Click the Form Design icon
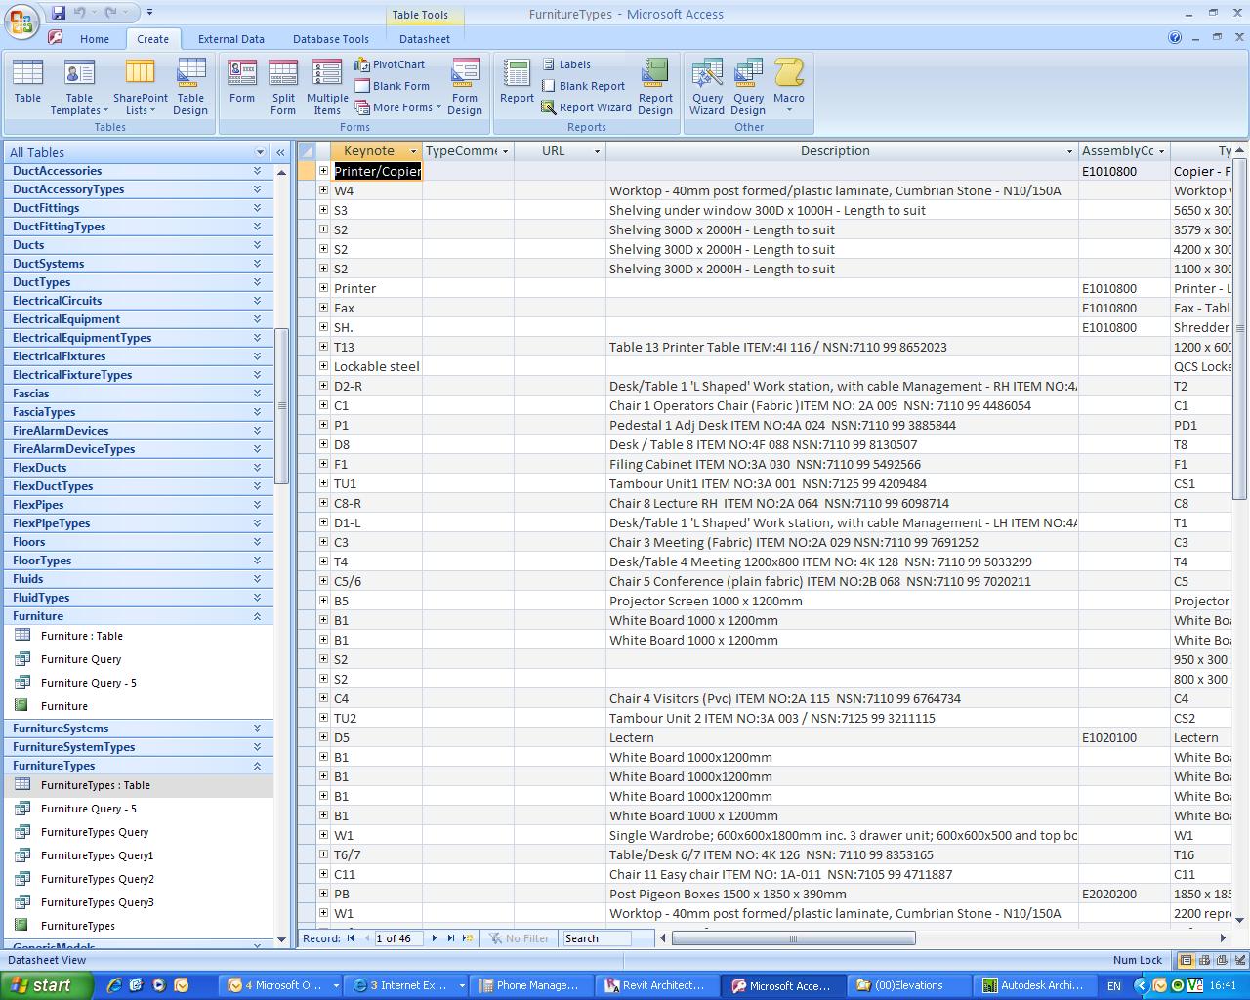This screenshot has width=1250, height=1000. click(x=465, y=87)
